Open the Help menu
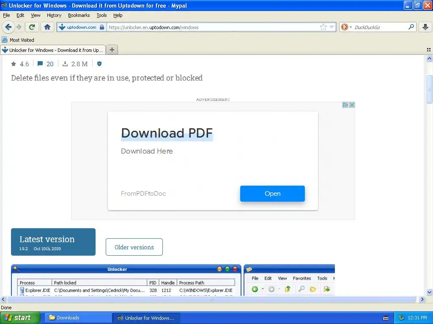Viewport: 433px width, 324px height. [118, 15]
